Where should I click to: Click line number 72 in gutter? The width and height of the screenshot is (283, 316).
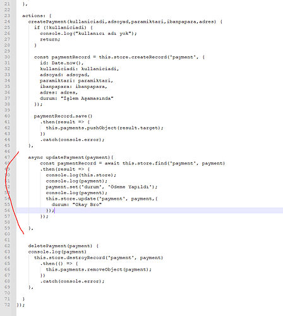[x=7, y=305]
